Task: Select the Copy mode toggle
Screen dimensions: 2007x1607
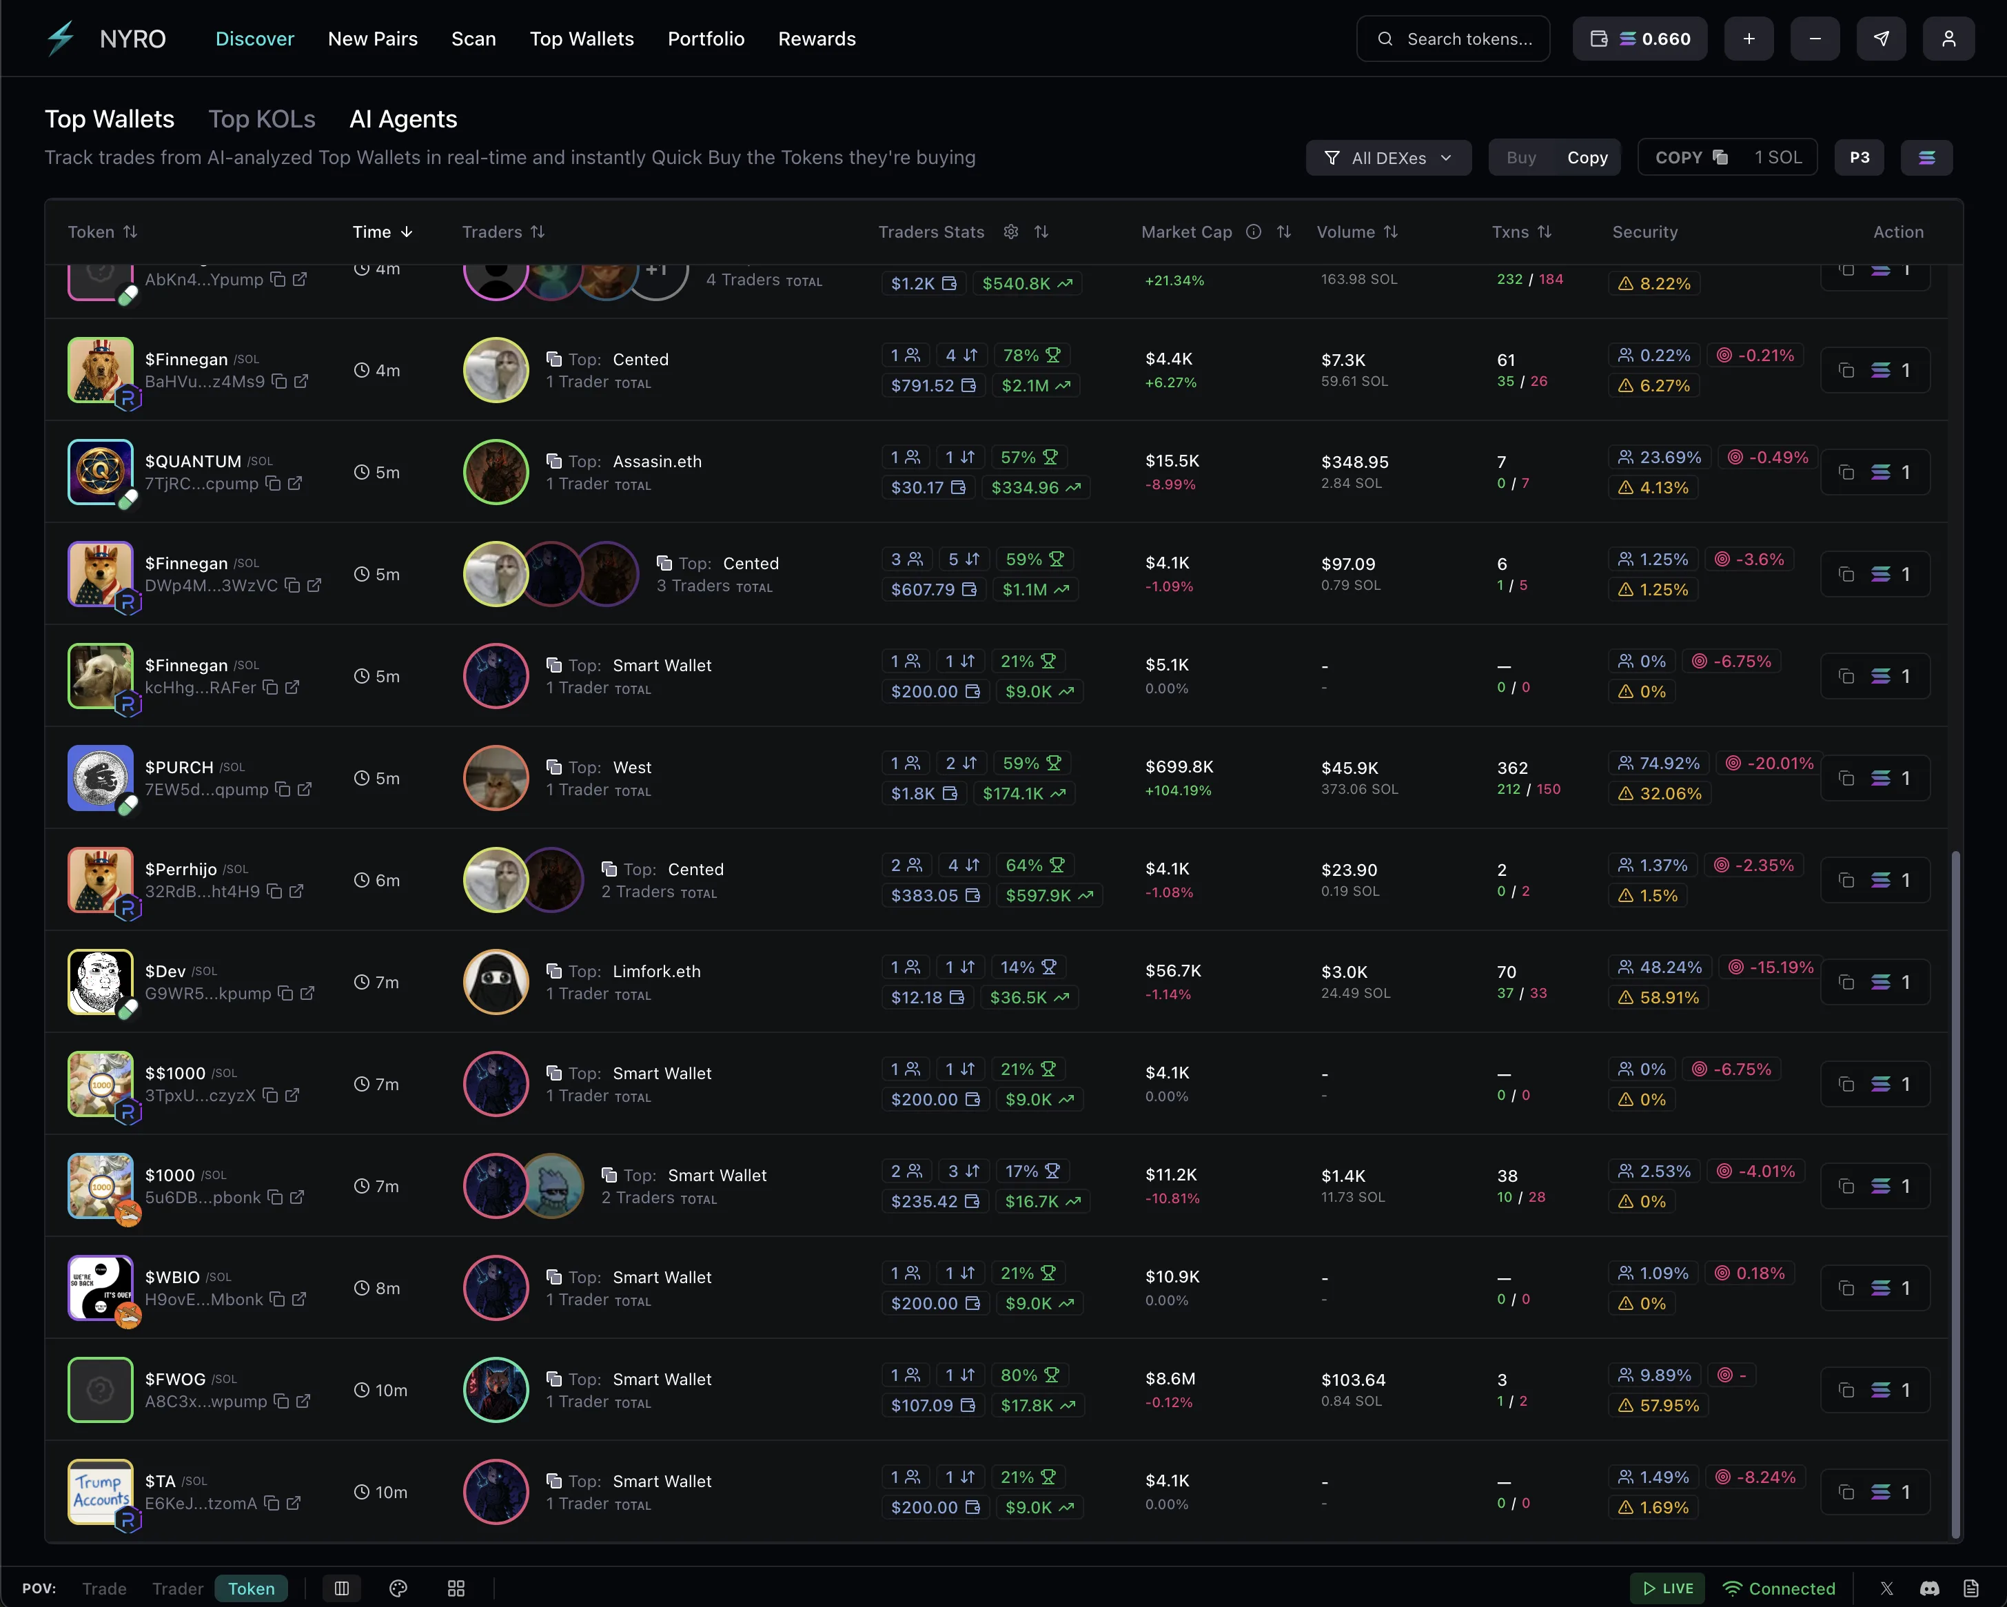Action: click(1587, 157)
